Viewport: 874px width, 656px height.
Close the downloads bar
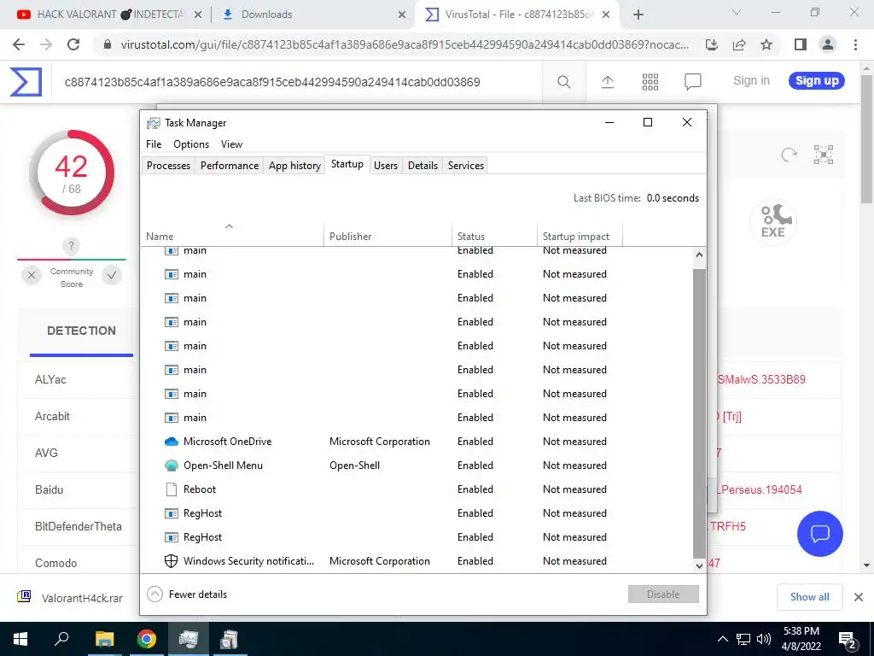tap(859, 597)
